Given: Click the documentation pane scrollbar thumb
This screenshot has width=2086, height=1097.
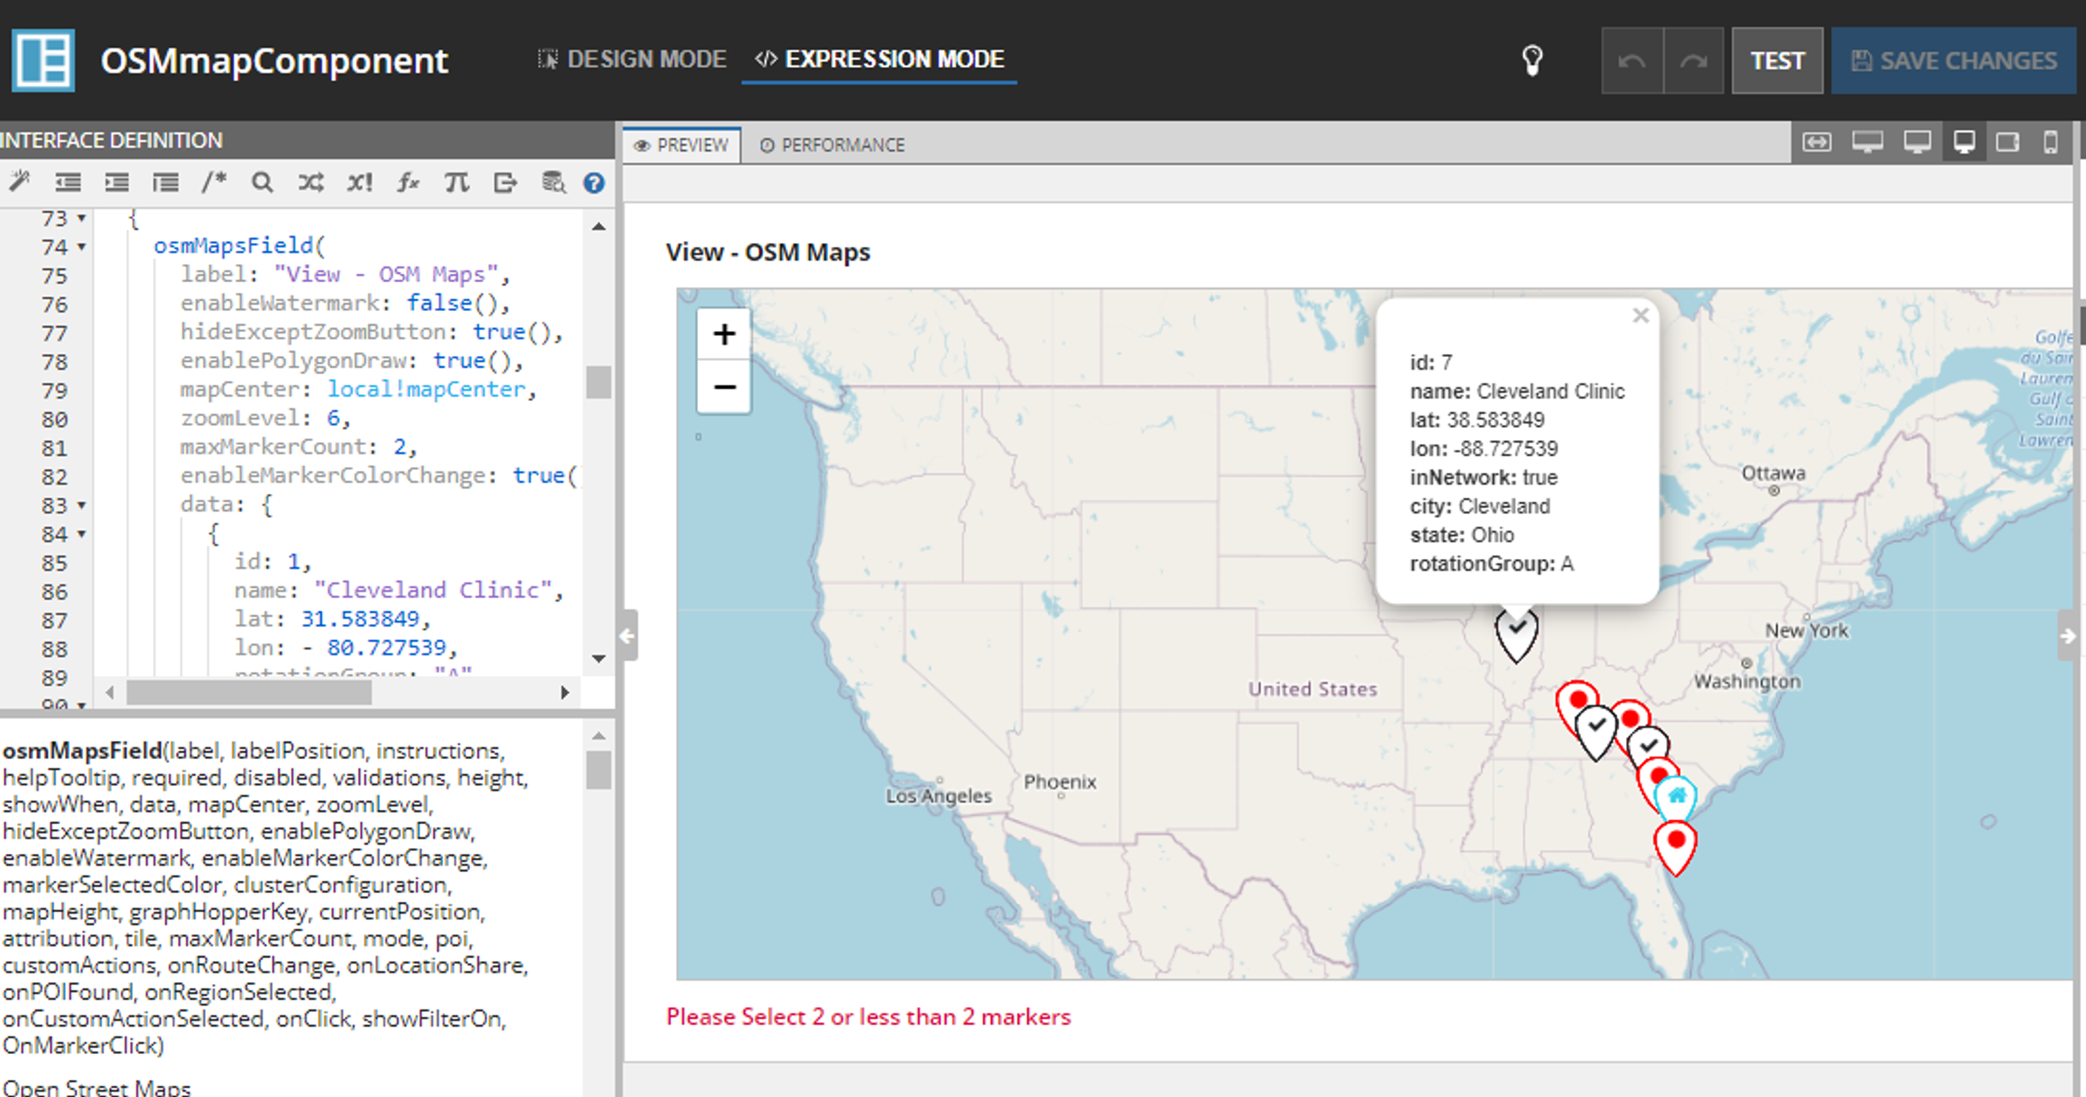Looking at the screenshot, I should coord(599,770).
